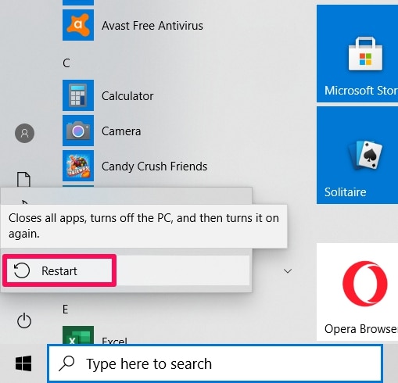Click the Avast Free Antivirus label
This screenshot has width=398, height=383.
pyautogui.click(x=152, y=26)
